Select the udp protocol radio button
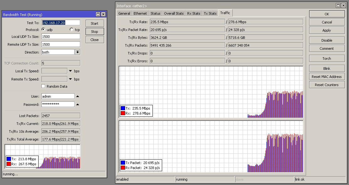349x185 pixels. (x=43, y=30)
